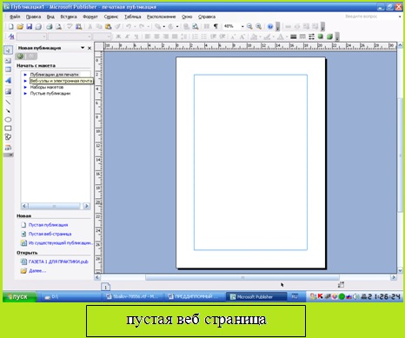Click the Undo arrow icon
The height and width of the screenshot is (338, 405).
pos(129,27)
